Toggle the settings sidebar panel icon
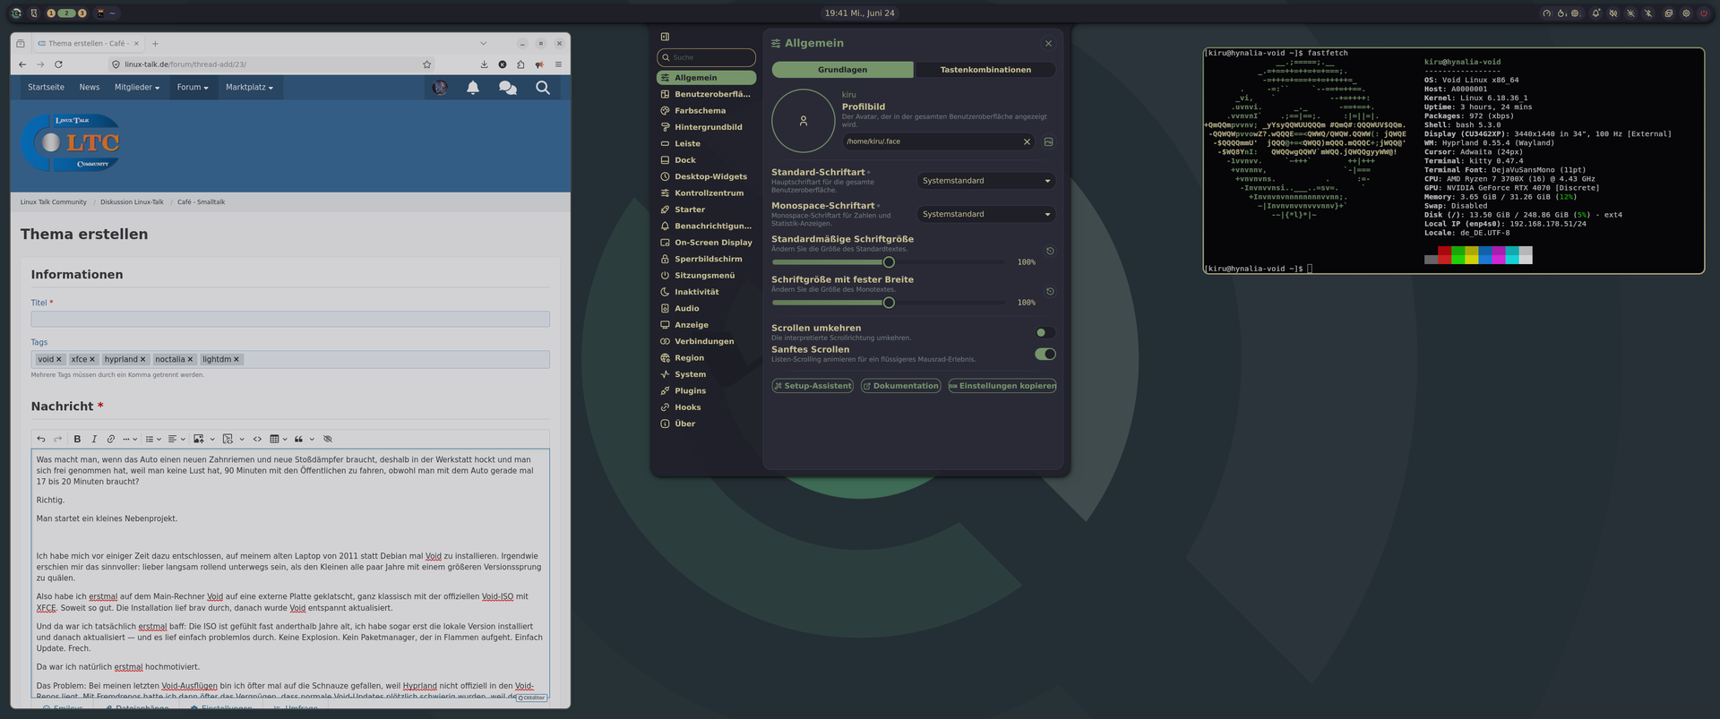Screen dimensions: 1720x719 coord(665,37)
